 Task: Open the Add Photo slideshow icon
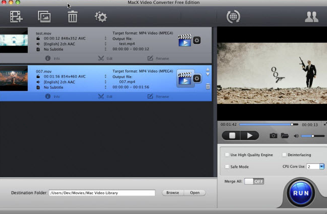[44, 17]
